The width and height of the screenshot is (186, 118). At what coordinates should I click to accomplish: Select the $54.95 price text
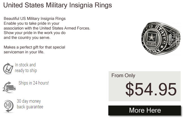coord(151,89)
